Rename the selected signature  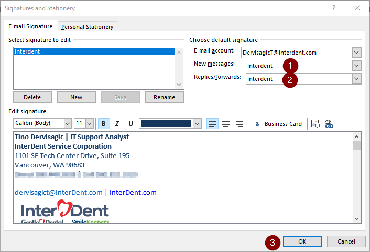coord(164,97)
